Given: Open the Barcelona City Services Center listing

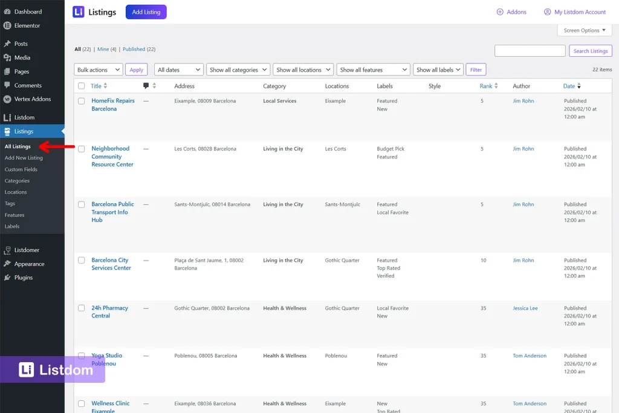Looking at the screenshot, I should (111, 264).
